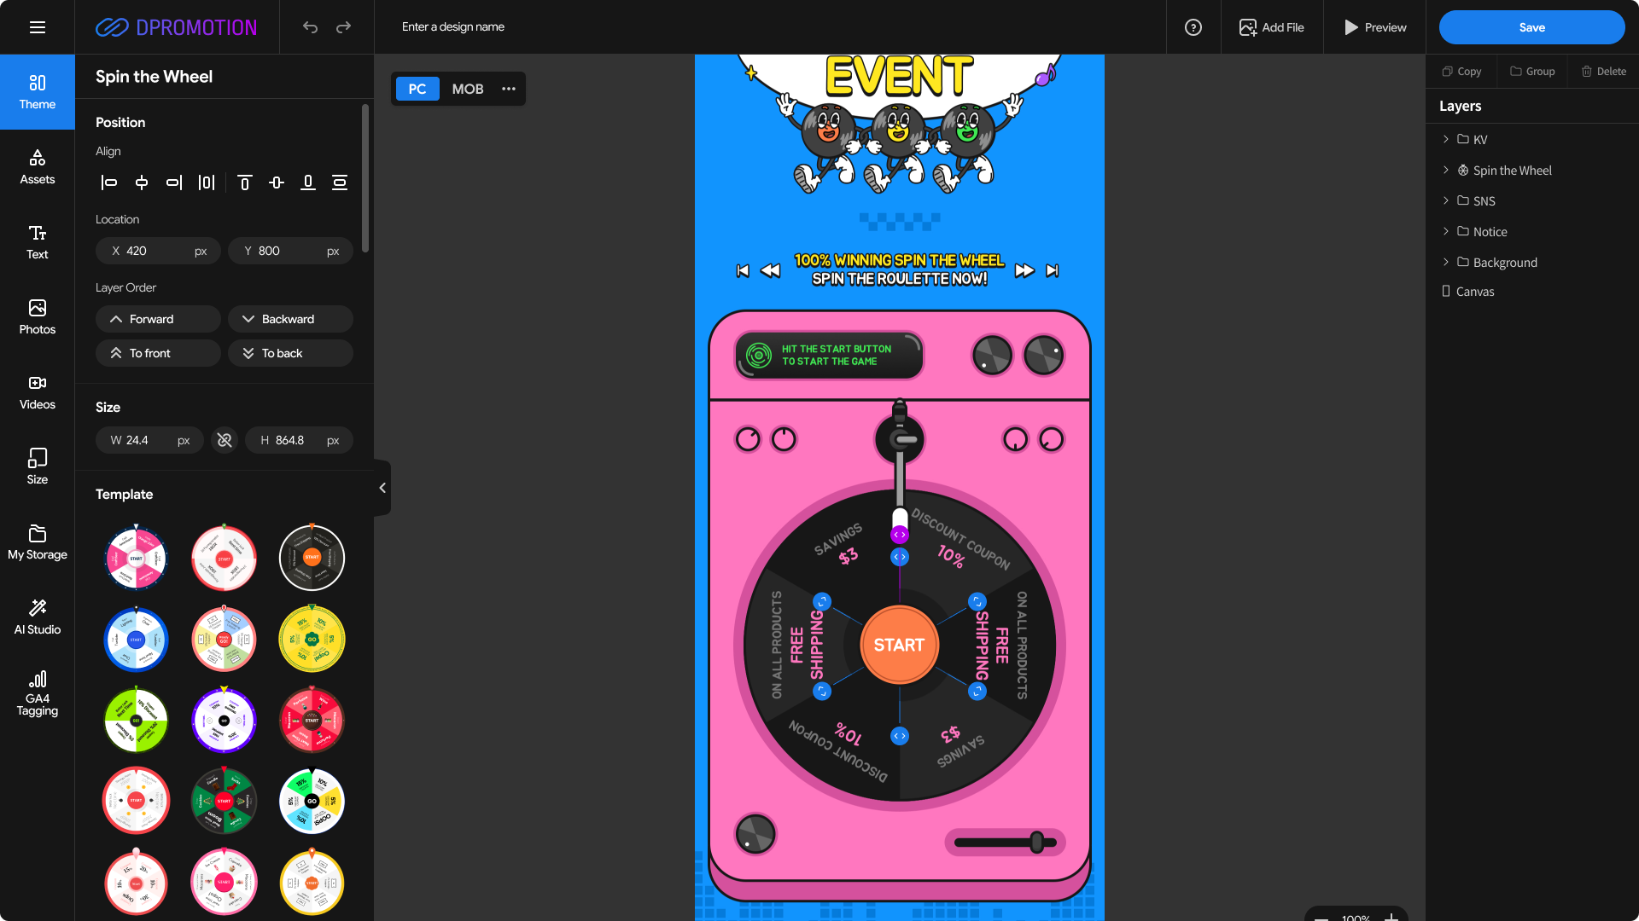1639x921 pixels.
Task: Open the help question mark icon
Action: click(1193, 27)
